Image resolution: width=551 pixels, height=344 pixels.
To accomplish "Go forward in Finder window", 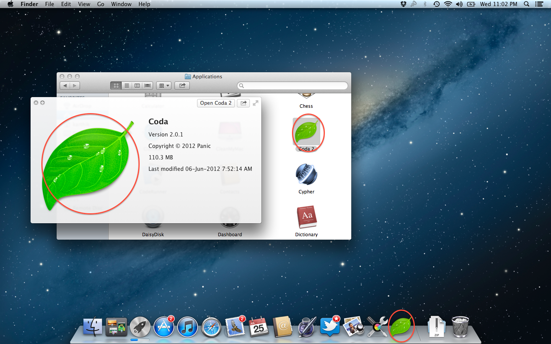I will [x=75, y=86].
